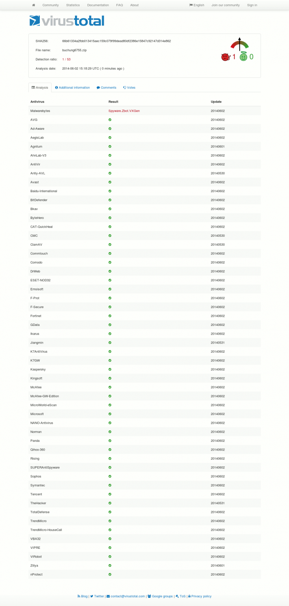289x606 pixels.
Task: Click the green harmless vote angel icon
Action: click(x=244, y=57)
